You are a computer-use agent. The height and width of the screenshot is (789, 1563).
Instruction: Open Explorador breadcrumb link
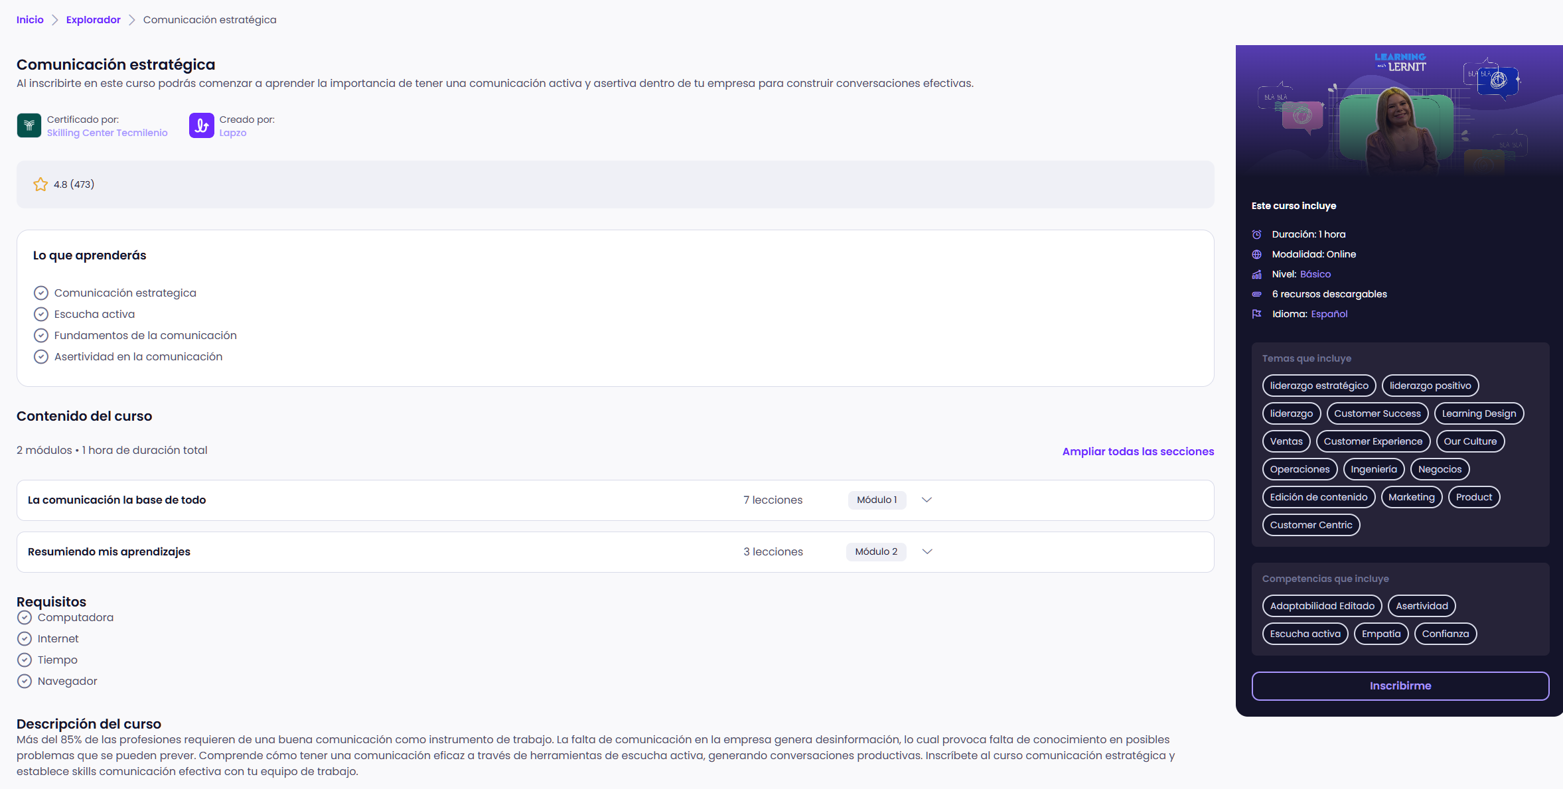pos(93,20)
